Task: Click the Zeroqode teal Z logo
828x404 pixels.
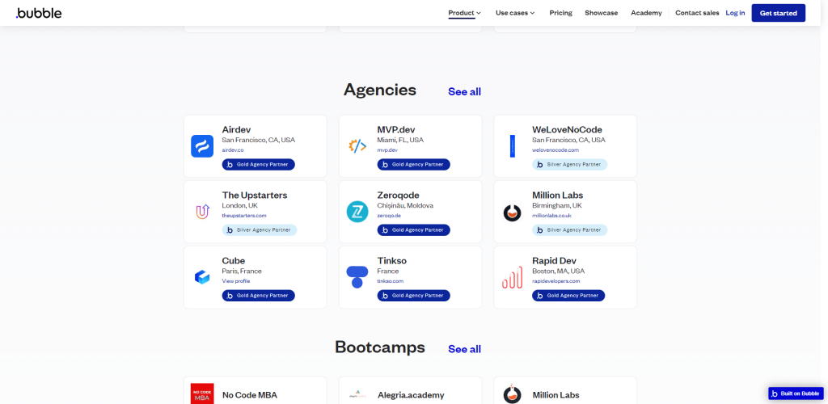Action: [x=357, y=212]
